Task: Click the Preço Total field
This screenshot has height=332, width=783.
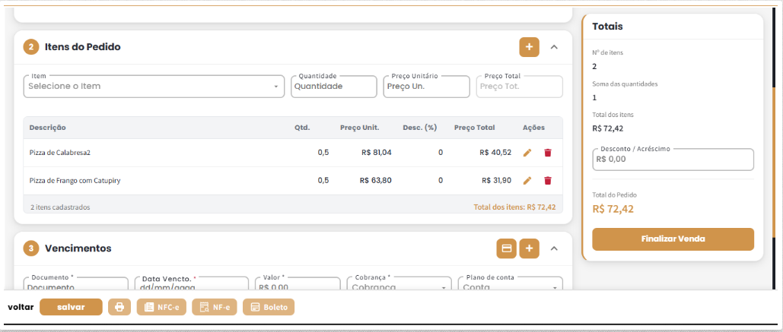Action: click(519, 87)
